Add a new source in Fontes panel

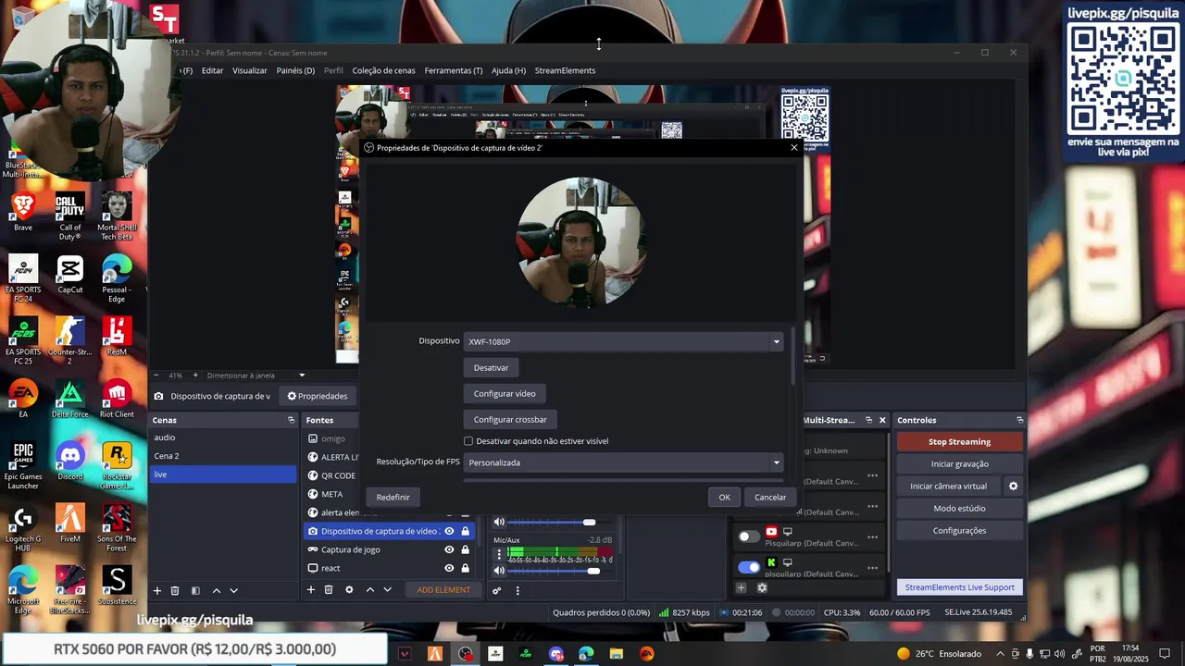[311, 590]
